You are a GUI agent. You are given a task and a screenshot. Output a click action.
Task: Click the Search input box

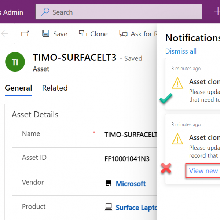[119, 12]
